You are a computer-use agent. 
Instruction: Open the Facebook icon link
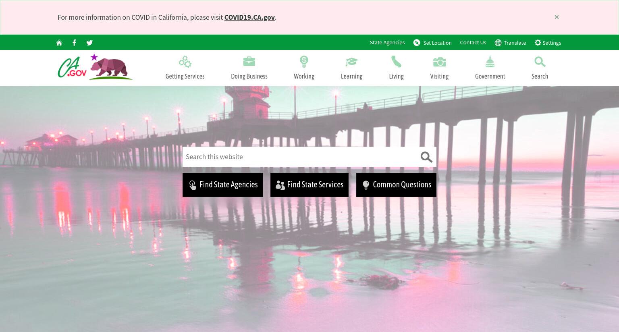click(x=74, y=43)
